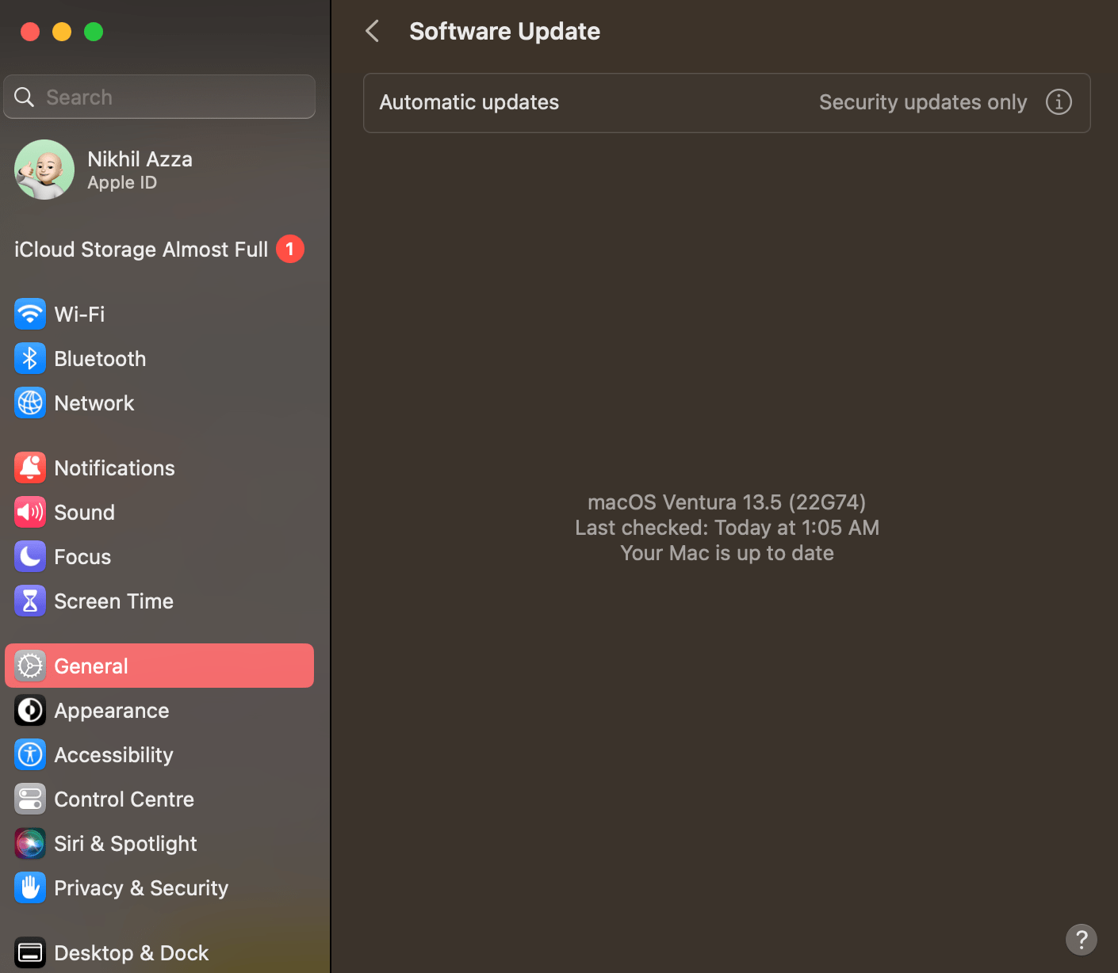Select Control Centre label in sidebar
This screenshot has height=973, width=1118.
pyautogui.click(x=124, y=799)
